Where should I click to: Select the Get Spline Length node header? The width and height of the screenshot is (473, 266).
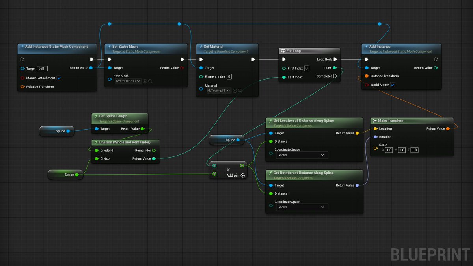tap(120, 119)
